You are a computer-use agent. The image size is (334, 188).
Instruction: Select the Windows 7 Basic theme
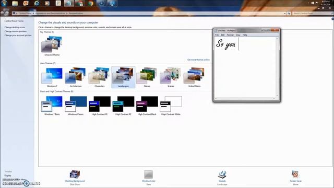[52, 105]
